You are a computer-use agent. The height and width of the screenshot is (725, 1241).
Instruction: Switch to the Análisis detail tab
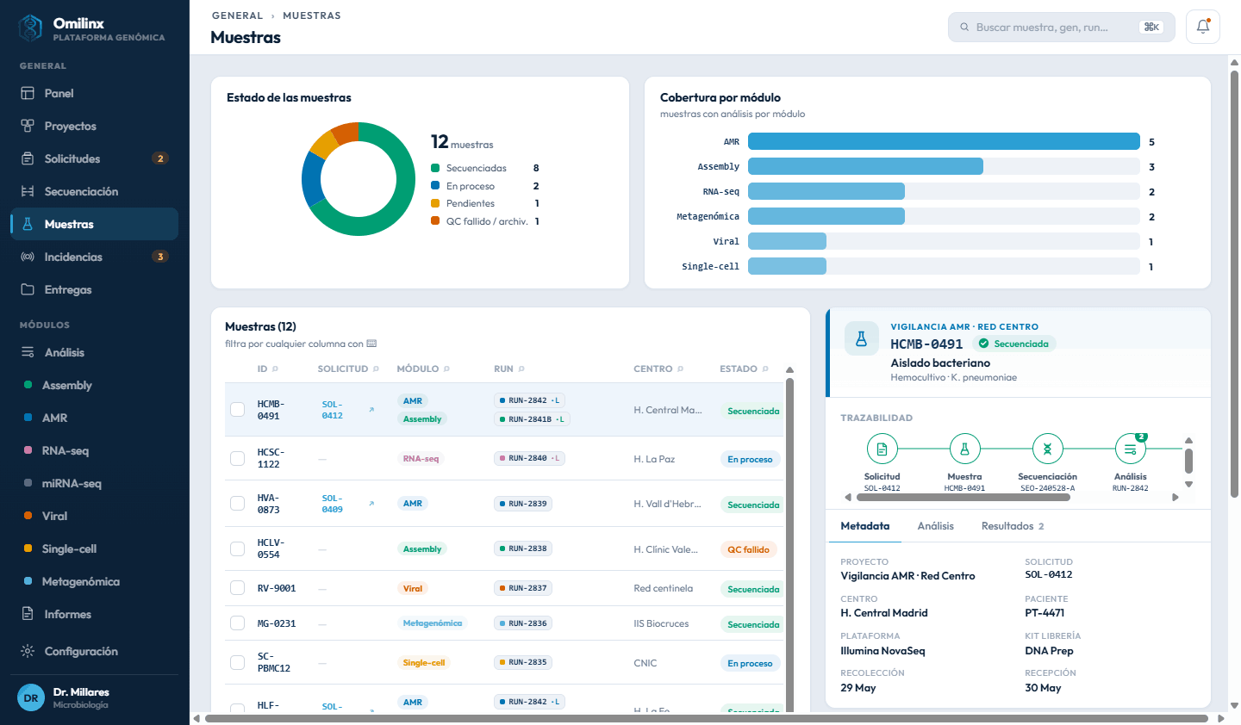pyautogui.click(x=936, y=526)
